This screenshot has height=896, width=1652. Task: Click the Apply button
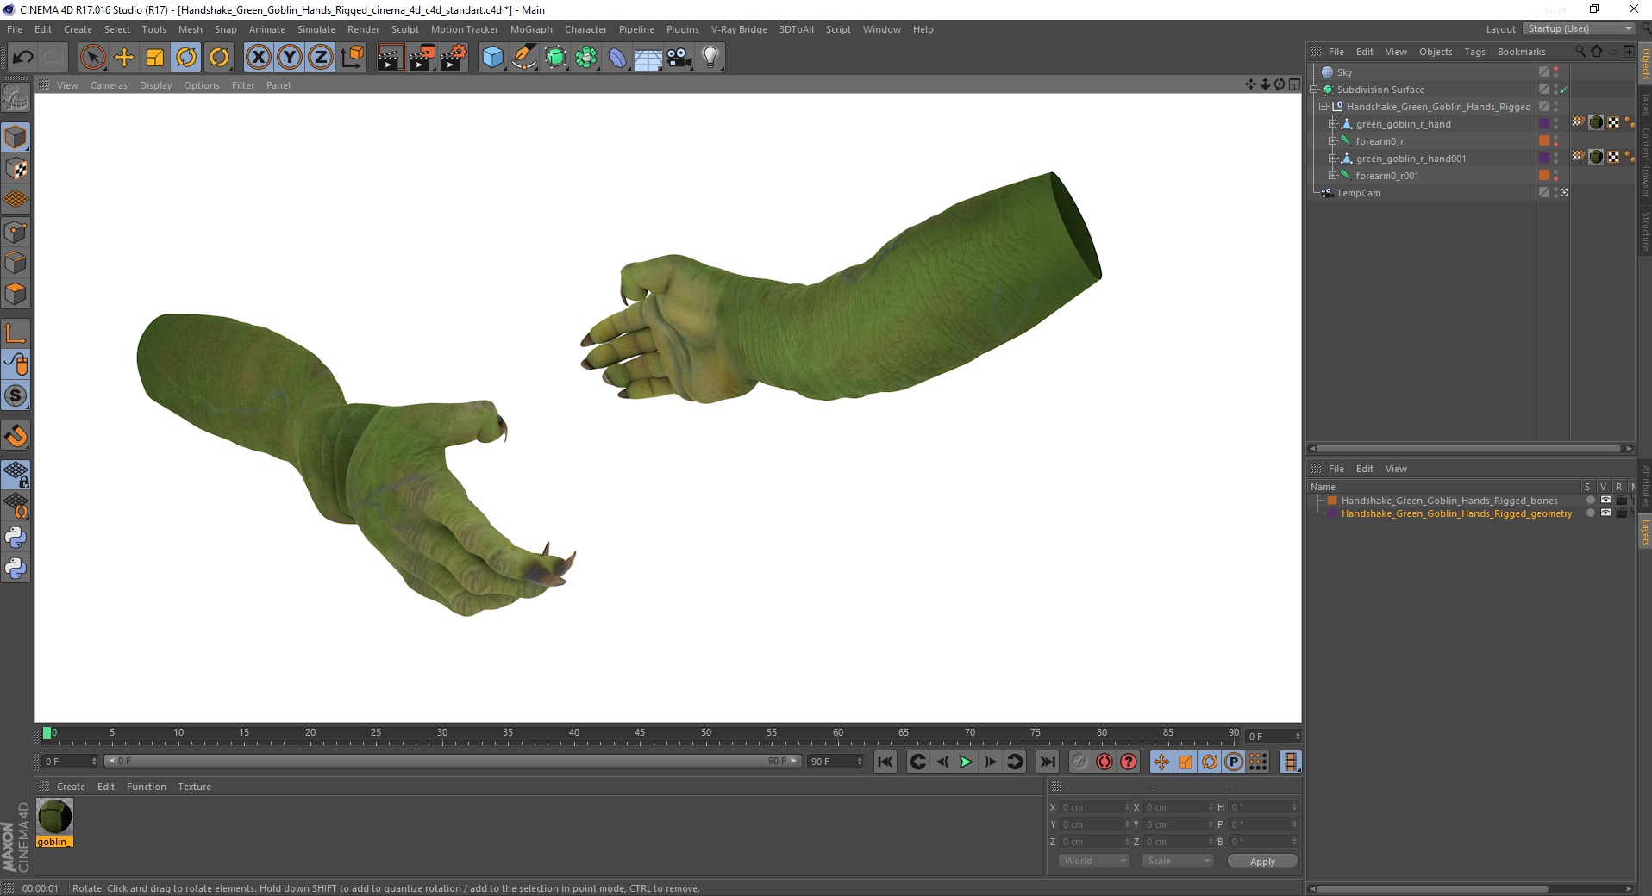pos(1262,862)
